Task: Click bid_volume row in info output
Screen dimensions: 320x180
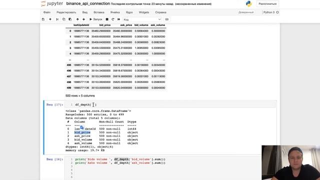Action: [x=83, y=139]
